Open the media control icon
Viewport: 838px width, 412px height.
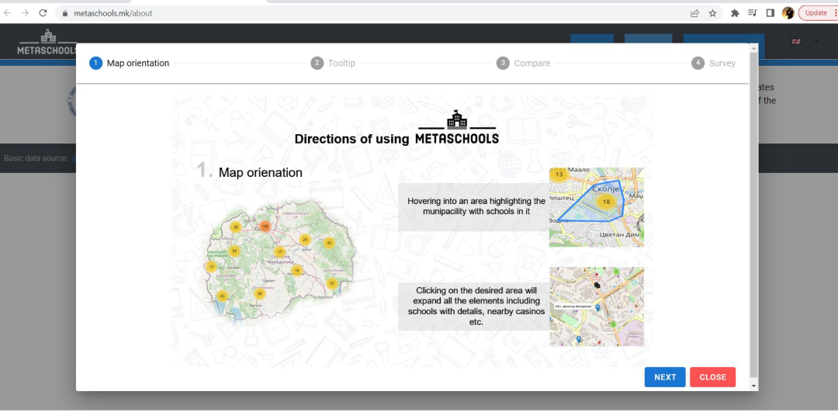tap(753, 13)
